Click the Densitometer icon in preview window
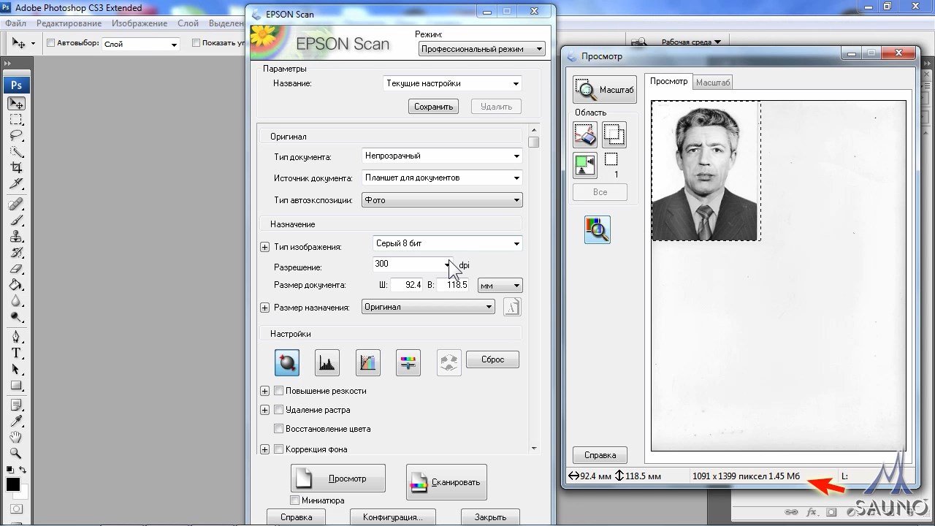 597,230
